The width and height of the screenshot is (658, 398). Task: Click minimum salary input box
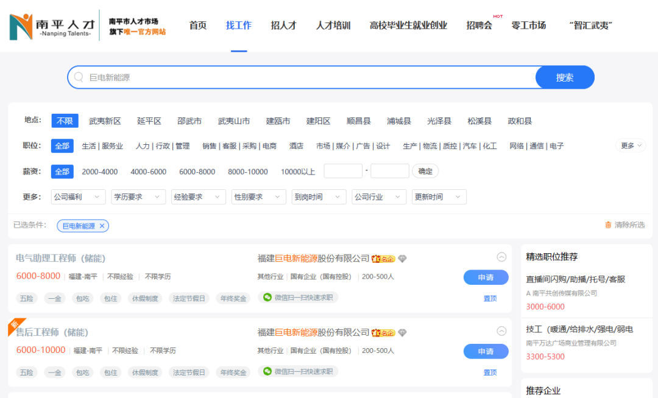[343, 171]
